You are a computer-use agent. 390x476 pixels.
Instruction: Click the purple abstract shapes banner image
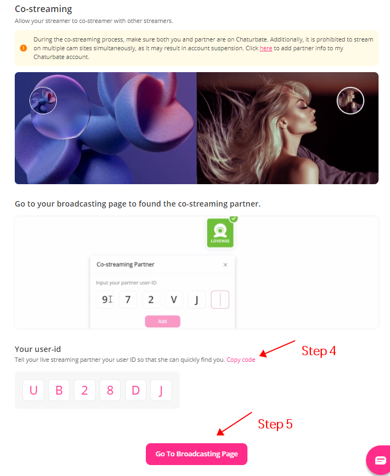point(105,128)
